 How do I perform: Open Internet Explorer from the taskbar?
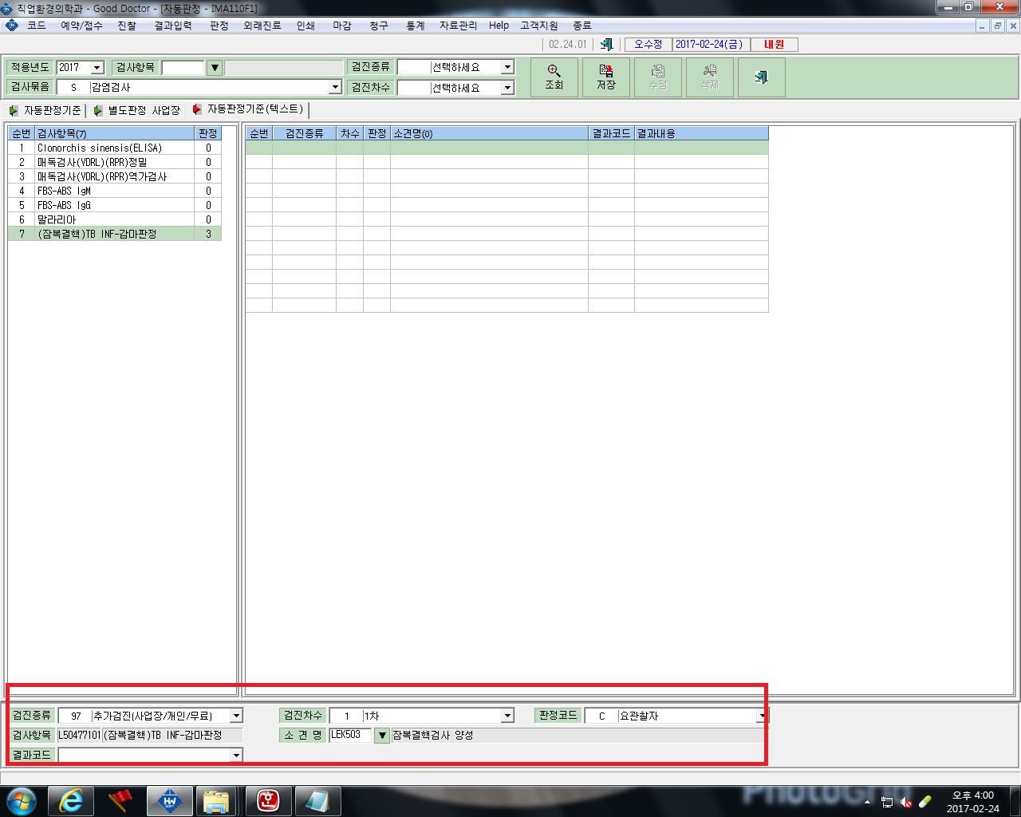(71, 800)
